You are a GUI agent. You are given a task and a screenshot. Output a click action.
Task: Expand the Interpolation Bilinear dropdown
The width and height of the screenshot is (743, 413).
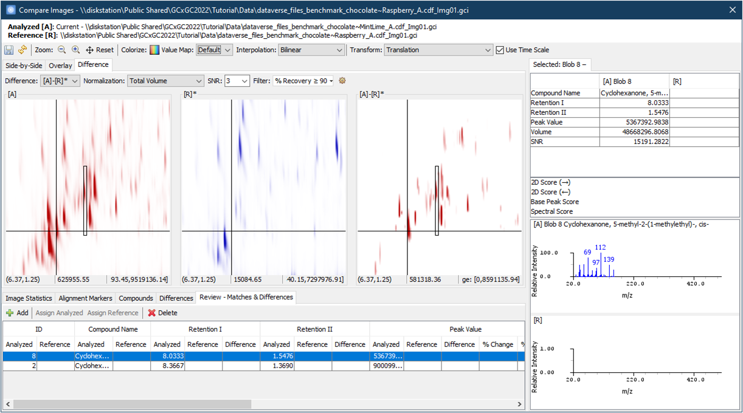click(311, 50)
